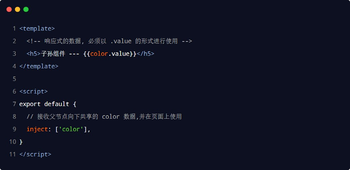Click the opening <h5> tag
The height and width of the screenshot is (170, 350).
[34, 54]
